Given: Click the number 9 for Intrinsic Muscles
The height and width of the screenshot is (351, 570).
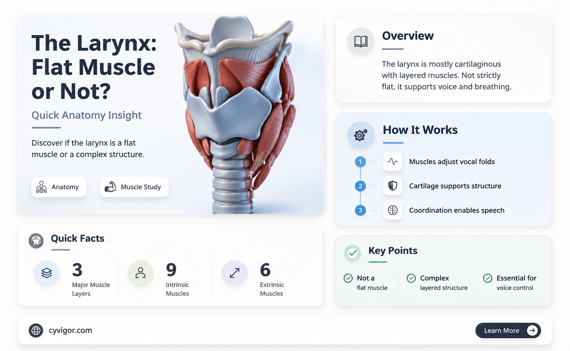Looking at the screenshot, I should [171, 270].
